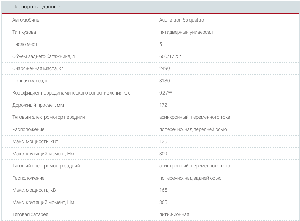The width and height of the screenshot is (300, 221).
Task: Click the 'Автомобиль' row label
Action: 26,20
